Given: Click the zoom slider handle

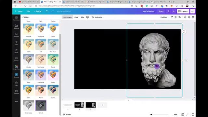Looking at the screenshot, I should click(151, 114).
